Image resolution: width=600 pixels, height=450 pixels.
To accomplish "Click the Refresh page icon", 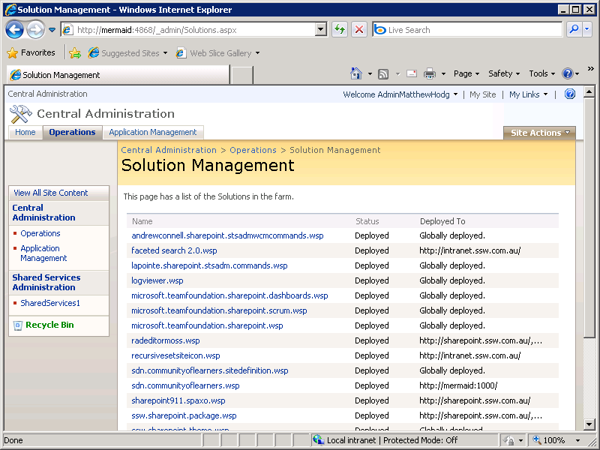I will tap(340, 30).
